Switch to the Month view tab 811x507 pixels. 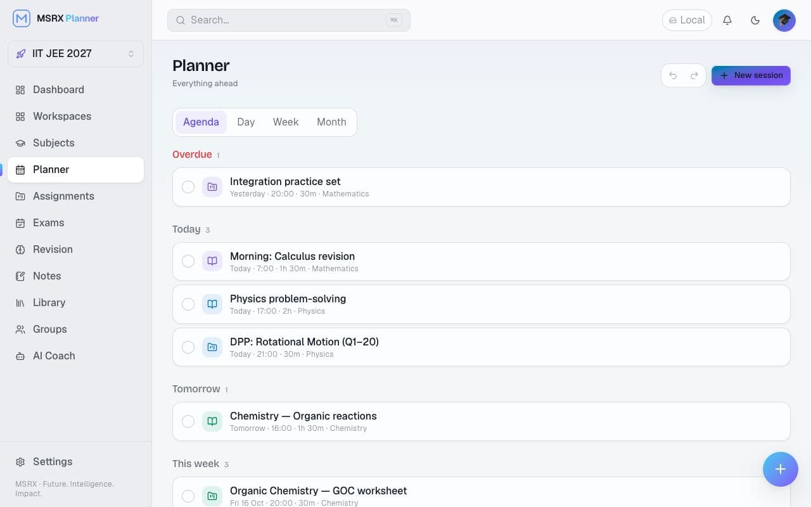pyautogui.click(x=331, y=122)
